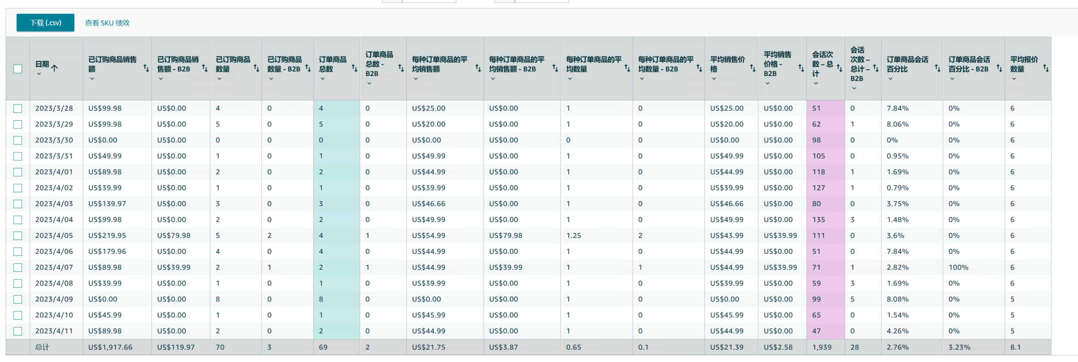Viewport: 1078px width, 362px height.
Task: Expand chevron under 平均销售价格 header
Action: coord(714,79)
